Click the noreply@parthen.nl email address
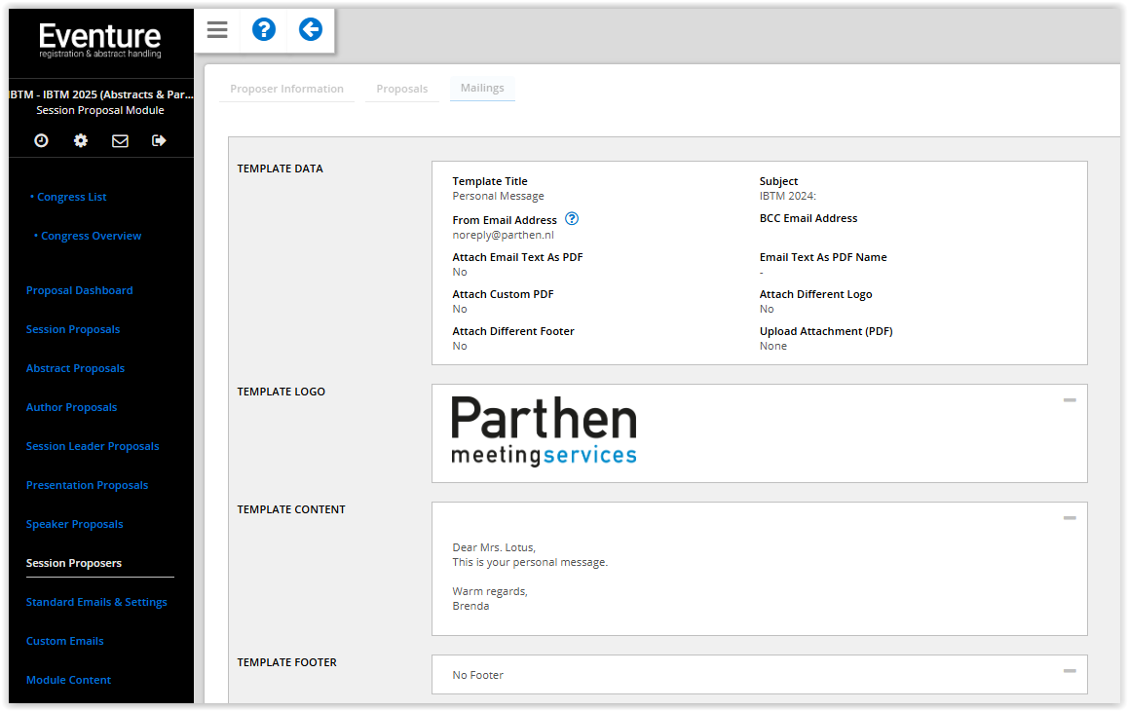Image resolution: width=1128 pixels, height=711 pixels. pos(504,235)
